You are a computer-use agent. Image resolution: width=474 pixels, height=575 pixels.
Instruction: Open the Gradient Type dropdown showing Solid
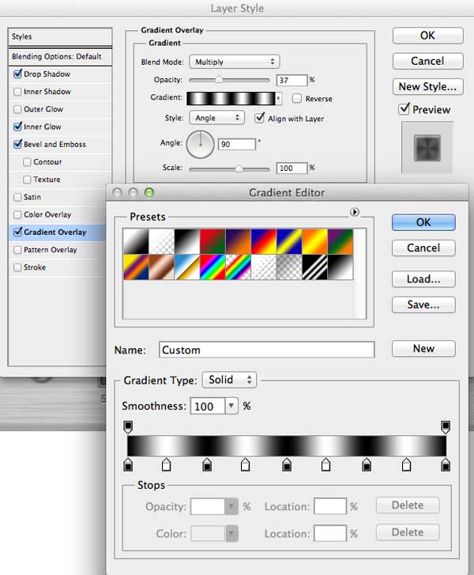pyautogui.click(x=229, y=380)
